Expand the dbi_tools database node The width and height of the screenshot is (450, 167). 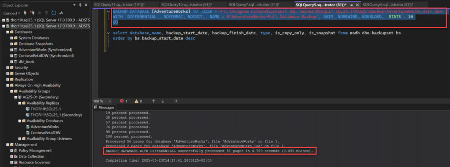click(x=11, y=62)
